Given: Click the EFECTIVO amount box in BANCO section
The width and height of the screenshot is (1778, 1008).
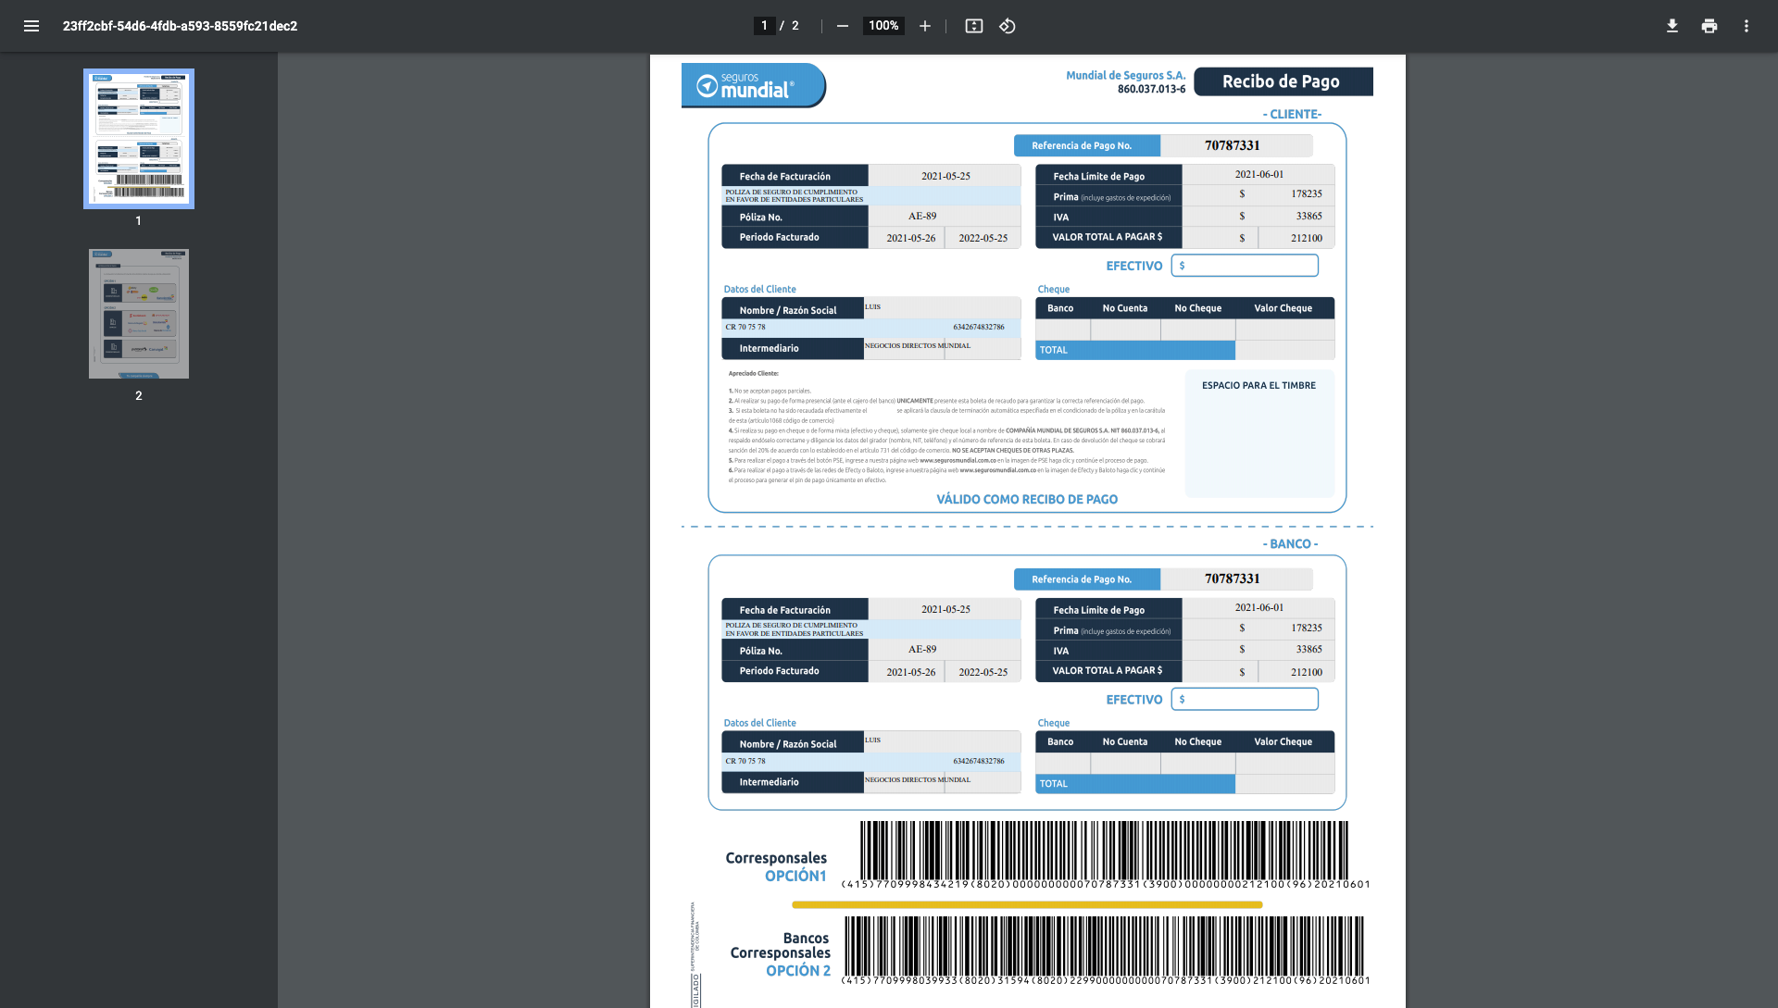Looking at the screenshot, I should click(1244, 699).
